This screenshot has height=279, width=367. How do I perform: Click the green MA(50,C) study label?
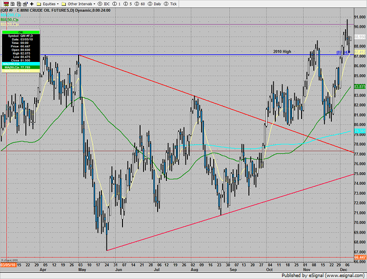coord(10,20)
